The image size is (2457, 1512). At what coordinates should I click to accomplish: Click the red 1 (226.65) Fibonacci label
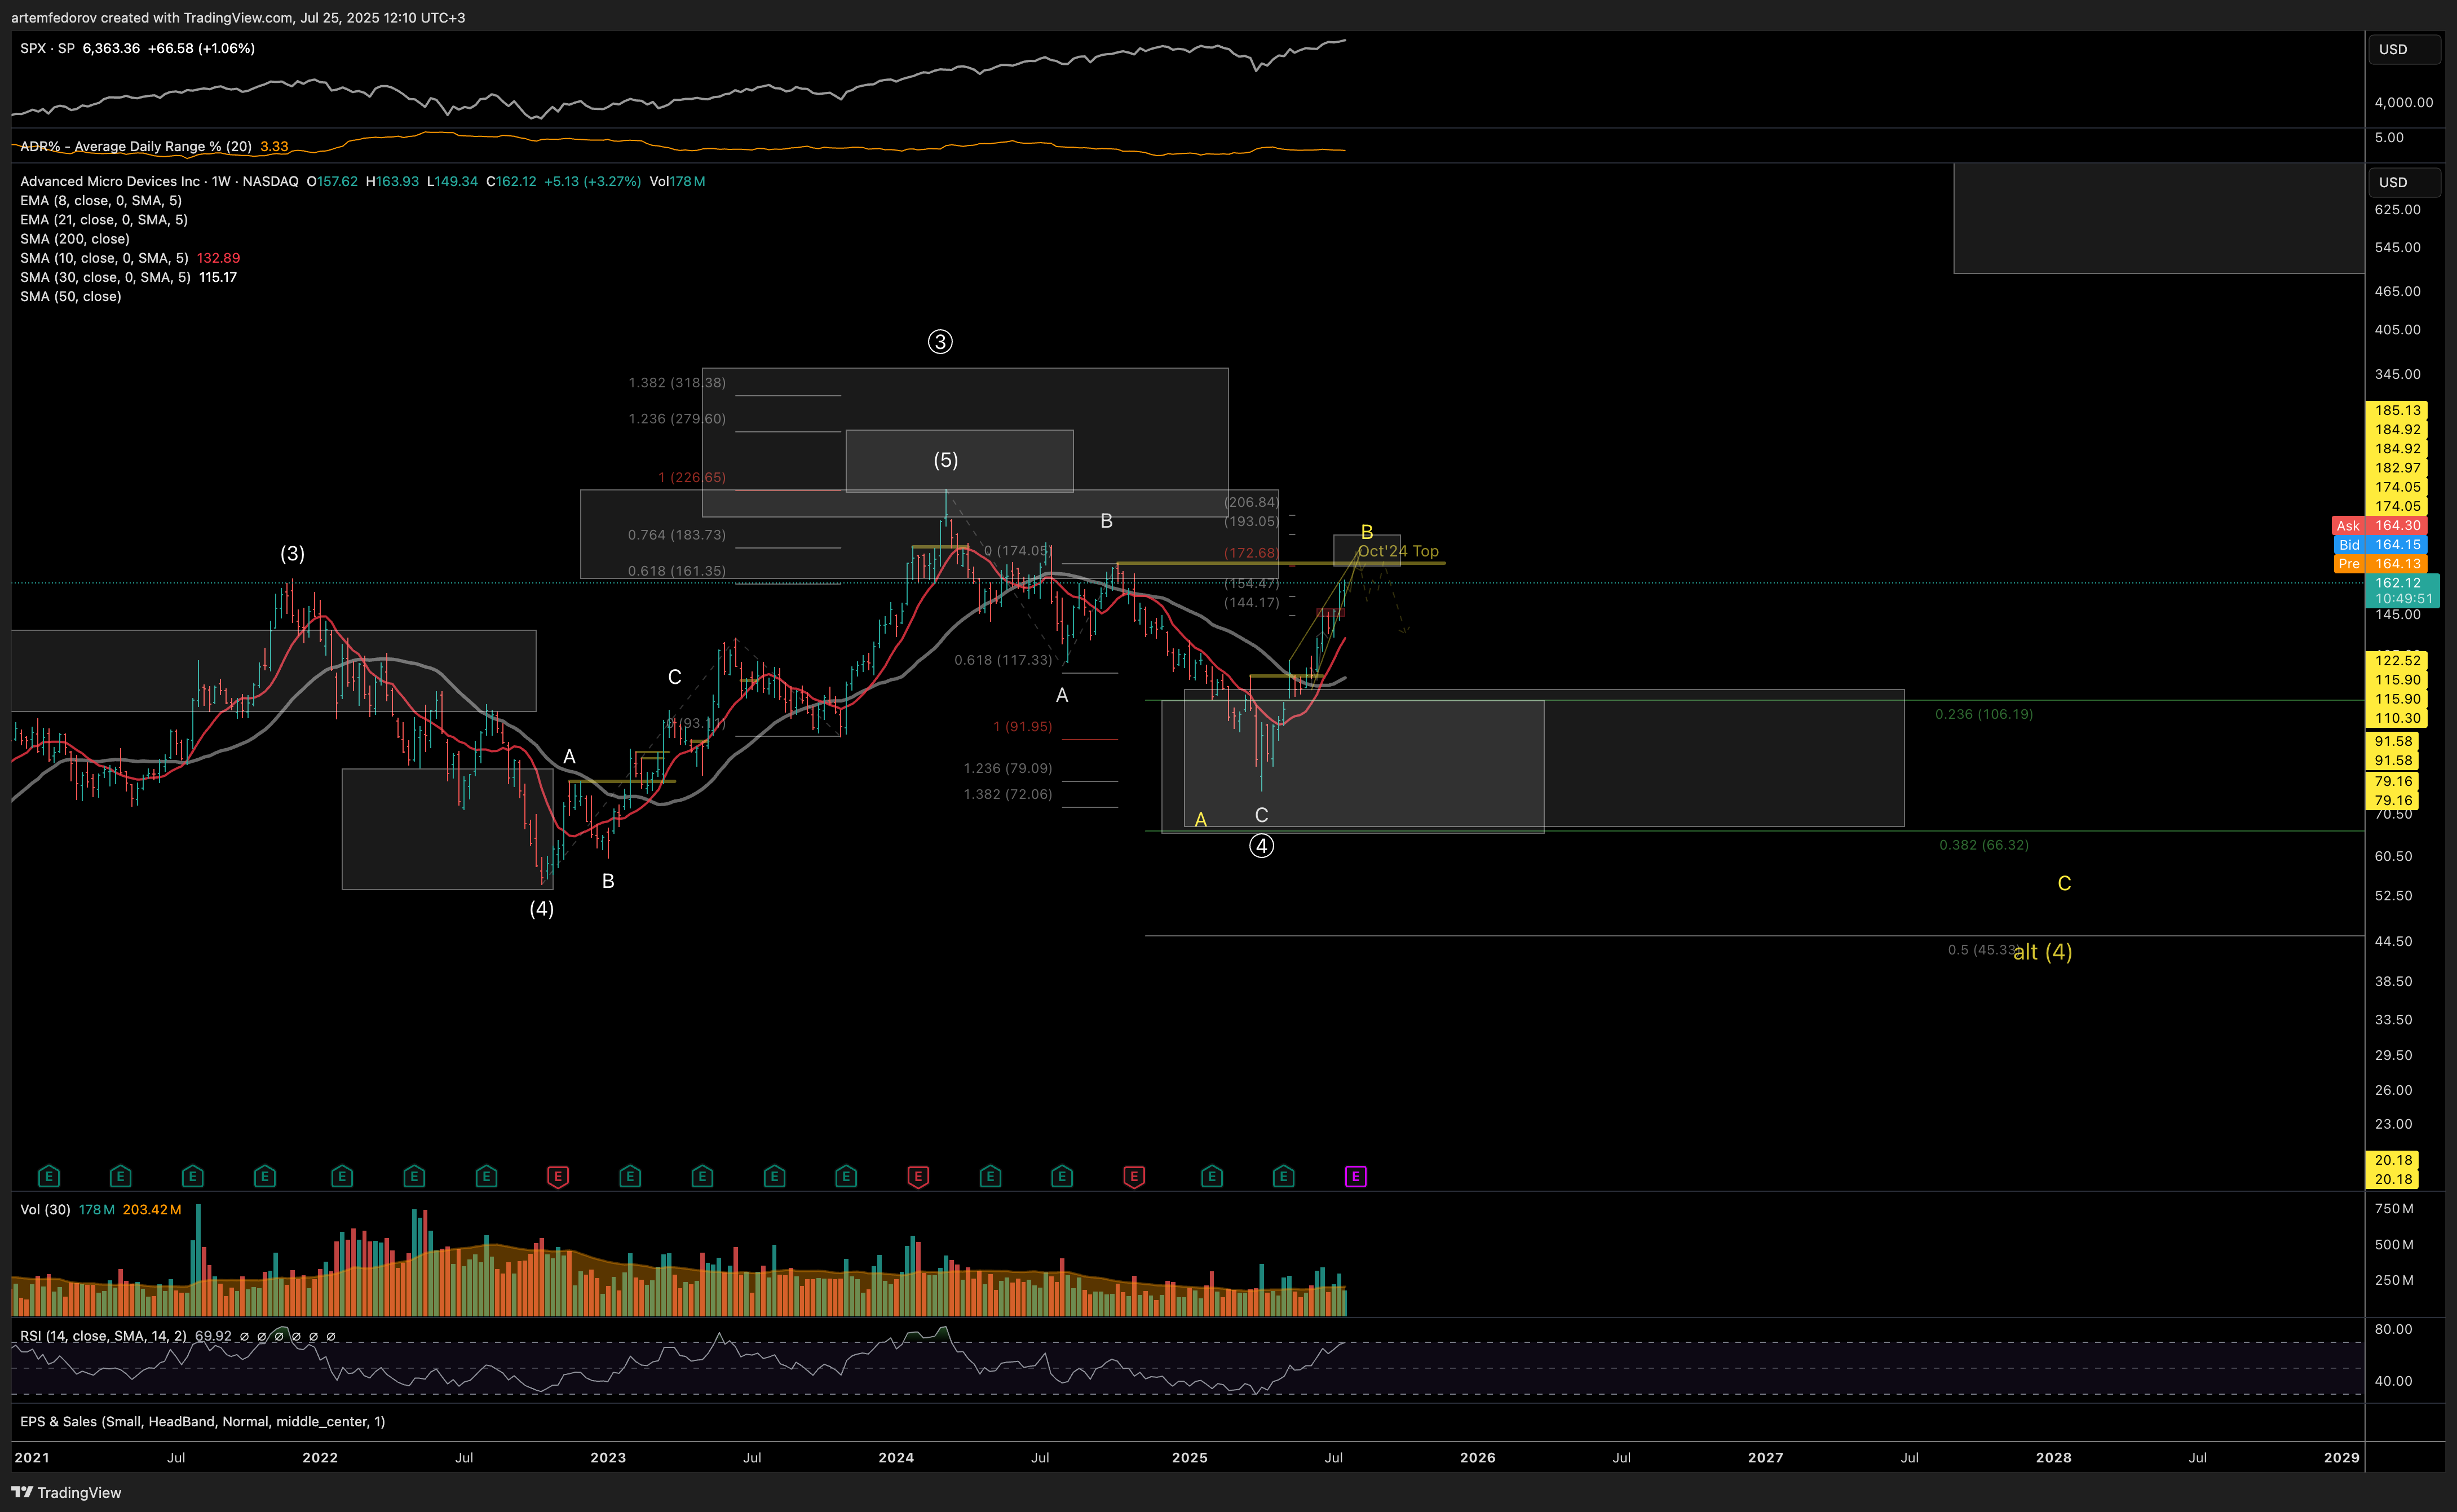tap(692, 477)
